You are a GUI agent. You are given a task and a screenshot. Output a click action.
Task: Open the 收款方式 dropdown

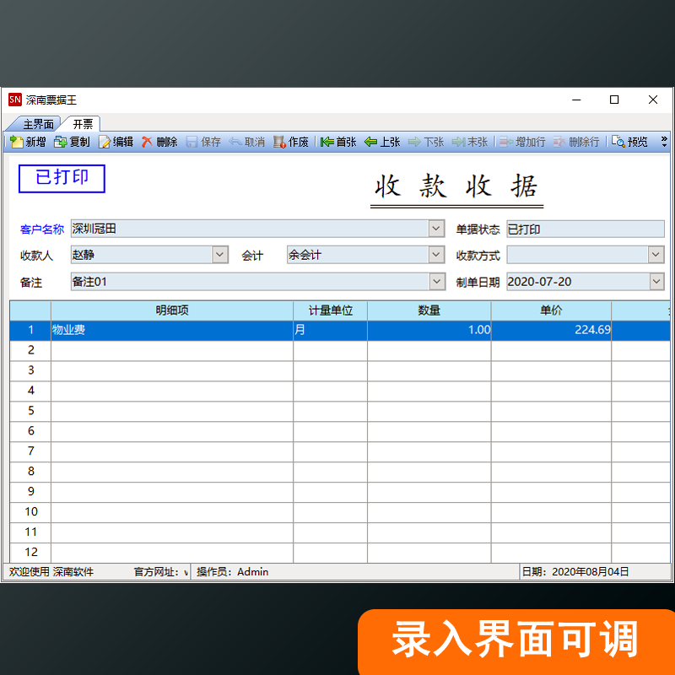click(x=656, y=255)
